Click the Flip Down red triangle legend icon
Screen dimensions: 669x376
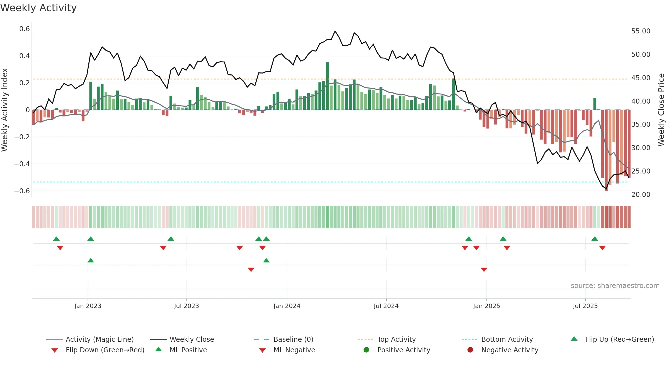(x=55, y=350)
